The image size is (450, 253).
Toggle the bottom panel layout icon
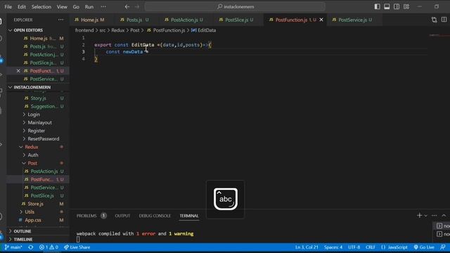click(387, 6)
